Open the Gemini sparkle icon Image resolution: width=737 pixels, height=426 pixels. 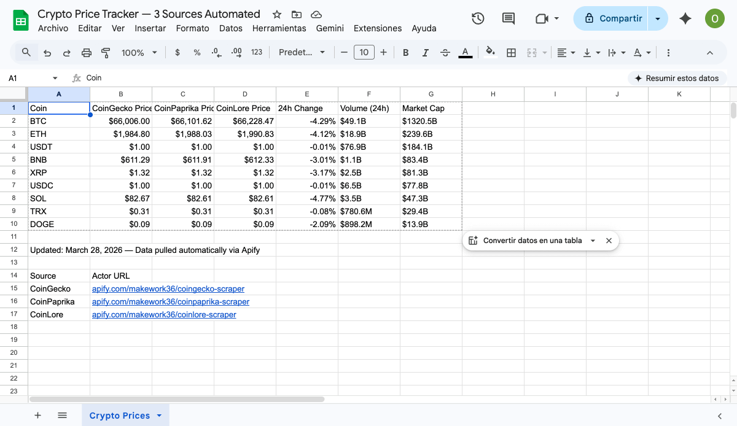pos(685,18)
